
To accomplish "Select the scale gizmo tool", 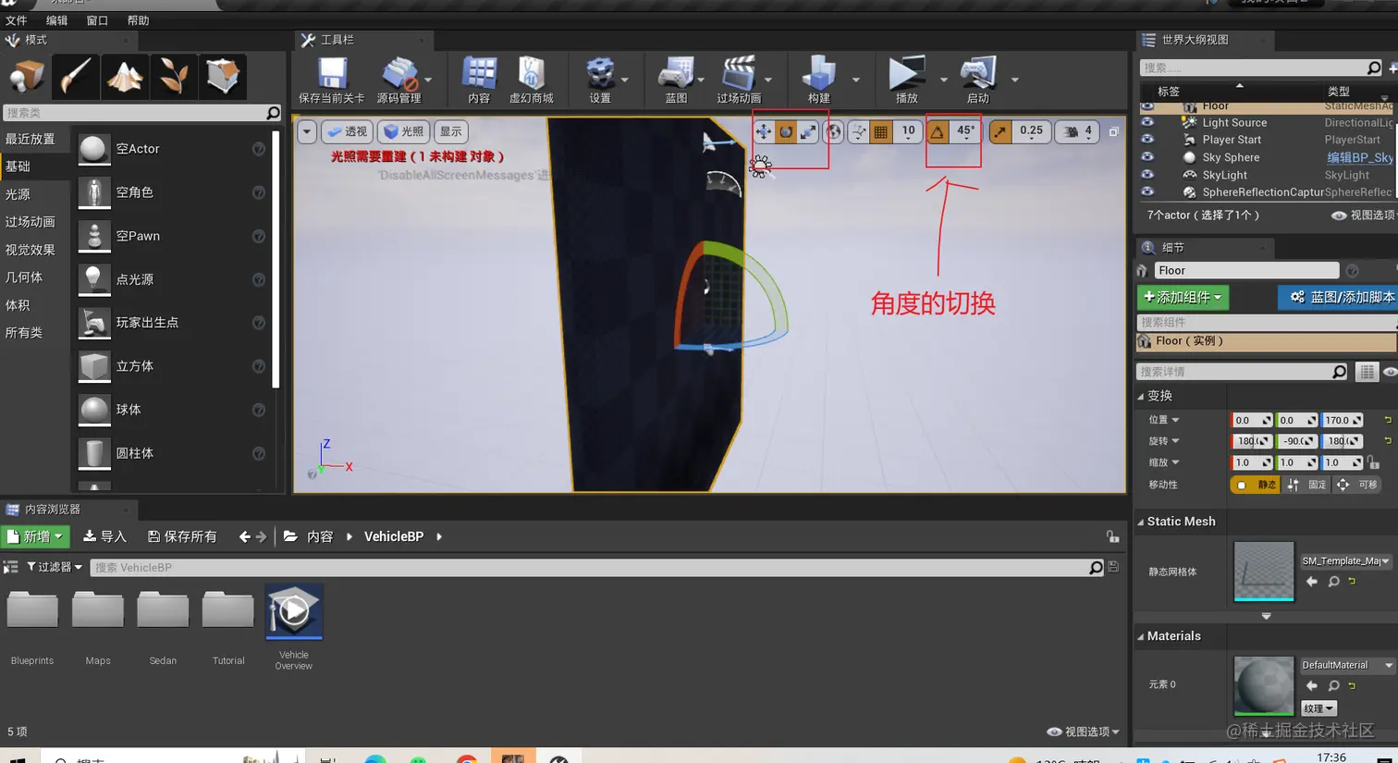I will (808, 132).
